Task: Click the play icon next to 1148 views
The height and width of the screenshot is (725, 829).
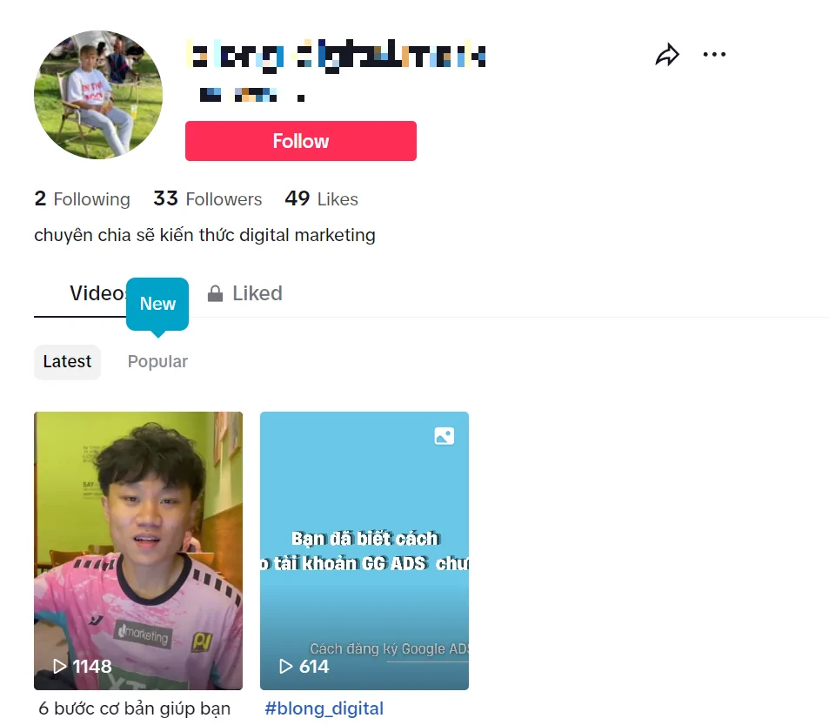Action: [x=60, y=667]
